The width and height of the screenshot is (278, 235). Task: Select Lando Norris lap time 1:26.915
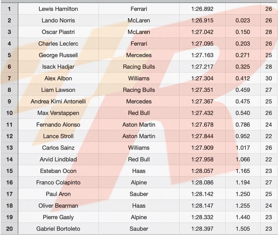point(202,20)
